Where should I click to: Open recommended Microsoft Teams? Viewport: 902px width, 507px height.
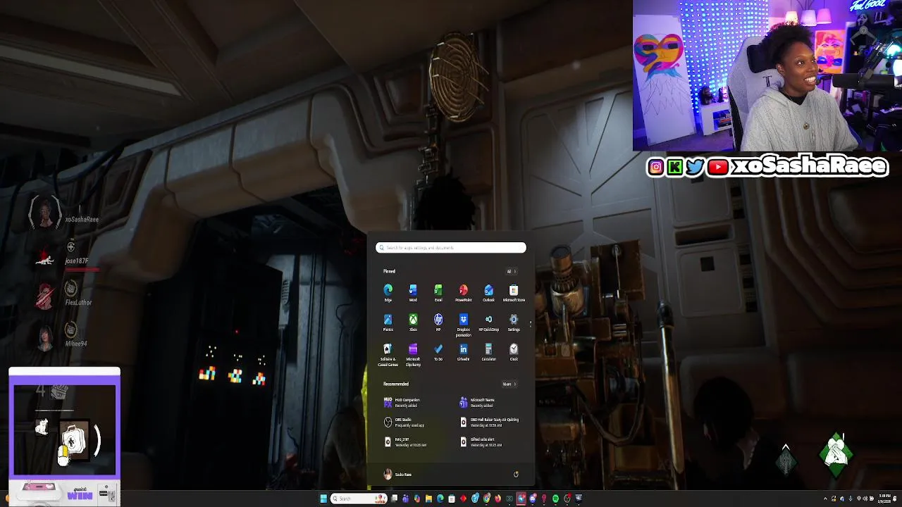[478, 403]
